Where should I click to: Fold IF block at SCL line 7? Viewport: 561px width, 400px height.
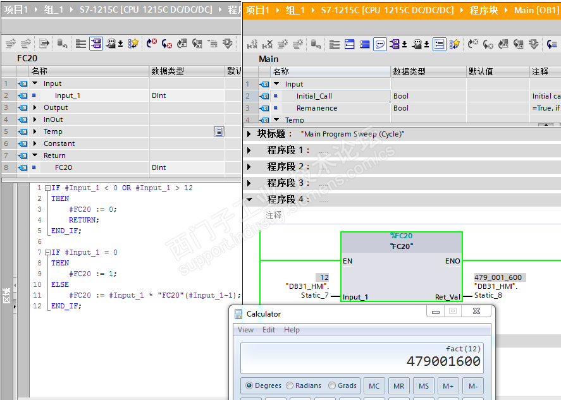click(47, 252)
